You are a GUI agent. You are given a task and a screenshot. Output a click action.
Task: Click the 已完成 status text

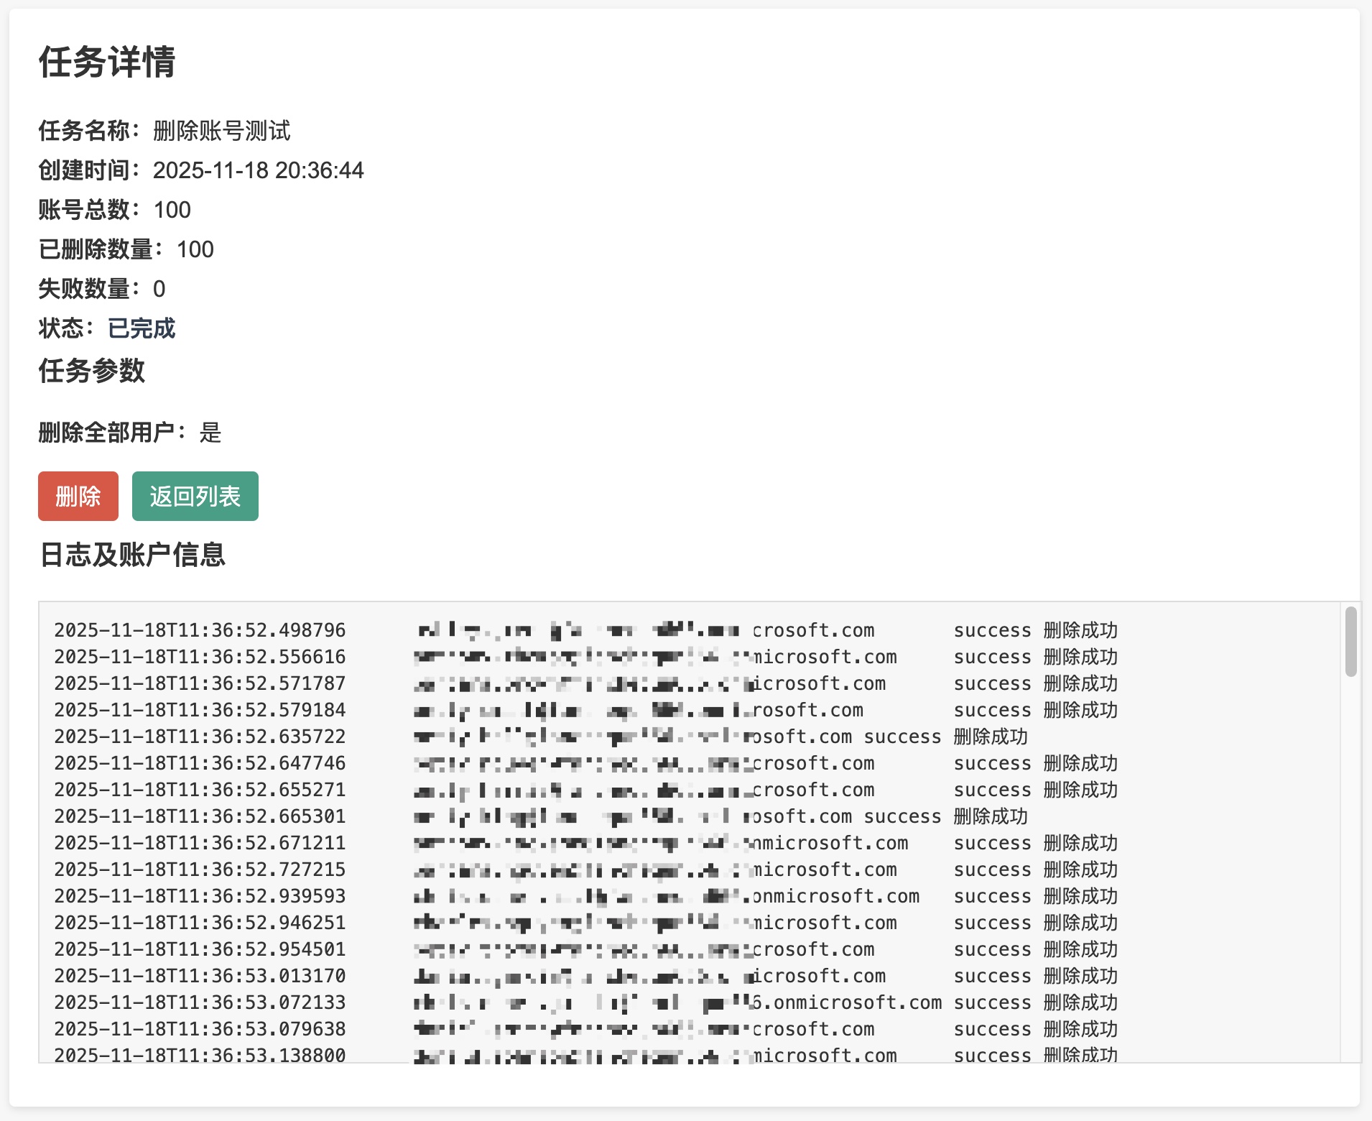pos(141,328)
